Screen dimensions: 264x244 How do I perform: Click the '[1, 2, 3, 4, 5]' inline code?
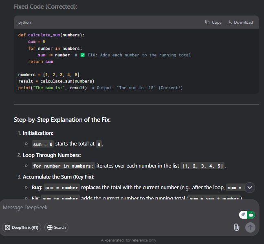[202, 166]
